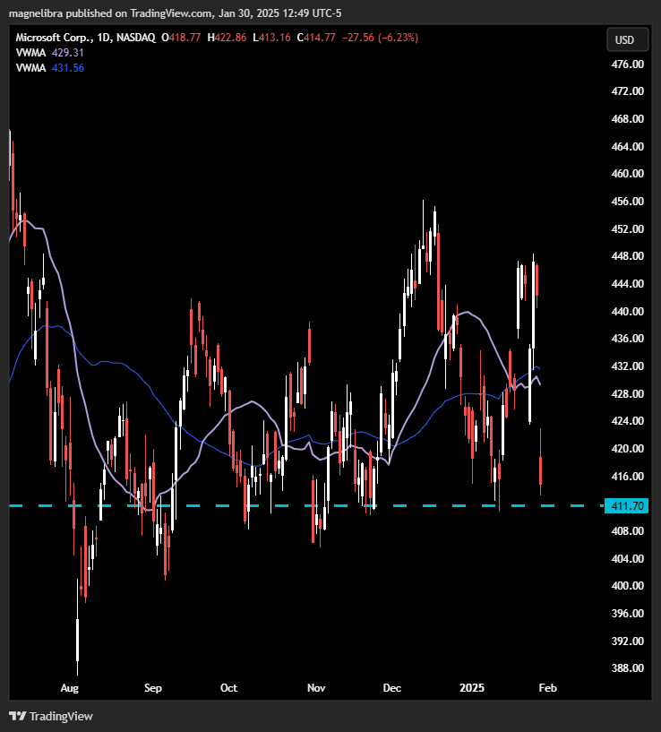Click the 456.00 price axis label
This screenshot has height=732, width=661.
pos(627,202)
